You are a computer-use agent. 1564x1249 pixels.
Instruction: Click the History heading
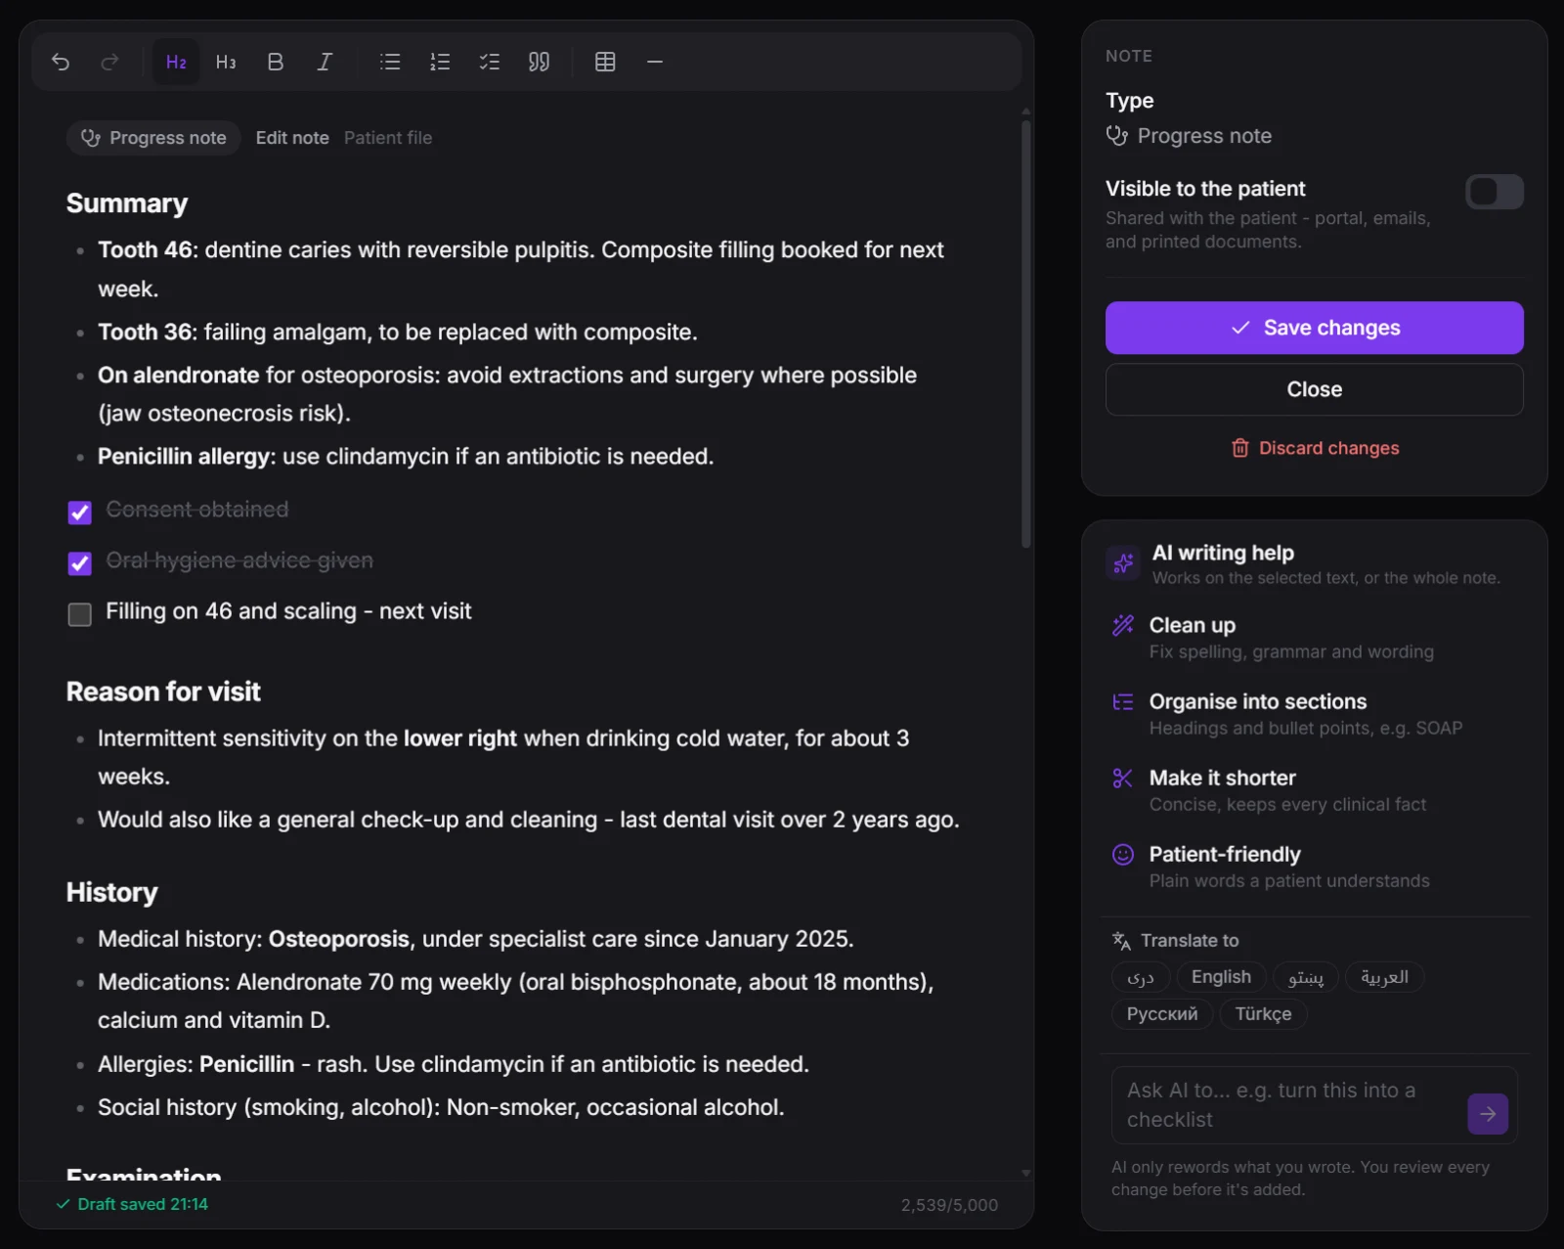pos(111,892)
